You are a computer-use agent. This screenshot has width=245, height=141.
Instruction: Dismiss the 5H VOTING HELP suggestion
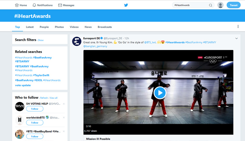[x=64, y=104]
